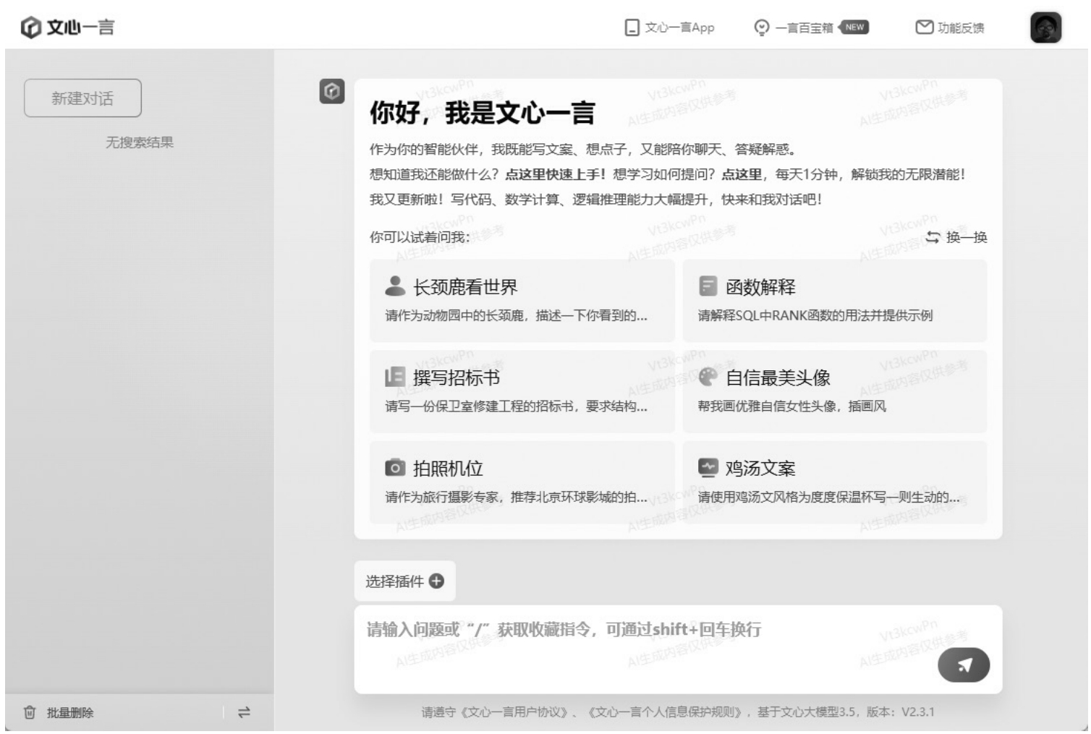
Task: Click 文心一言App label in header
Action: pyautogui.click(x=679, y=27)
